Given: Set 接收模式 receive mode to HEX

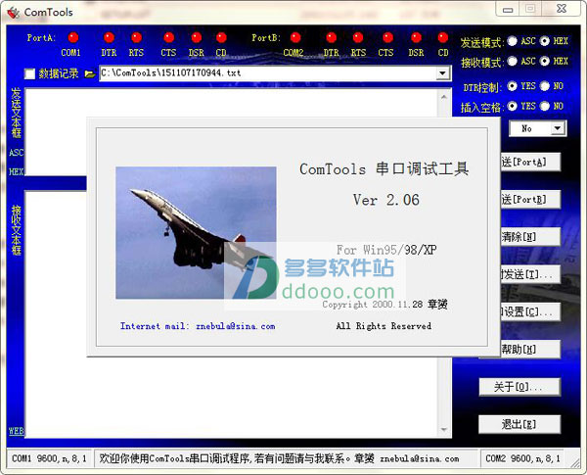Looking at the screenshot, I should 545,61.
